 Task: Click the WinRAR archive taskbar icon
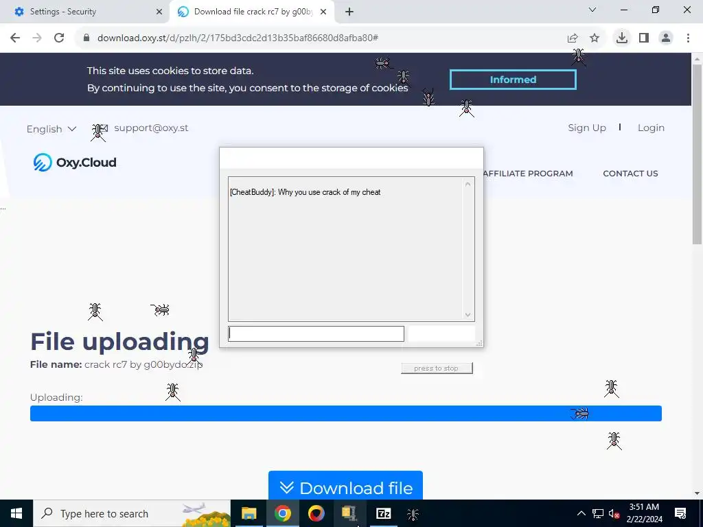(x=349, y=513)
